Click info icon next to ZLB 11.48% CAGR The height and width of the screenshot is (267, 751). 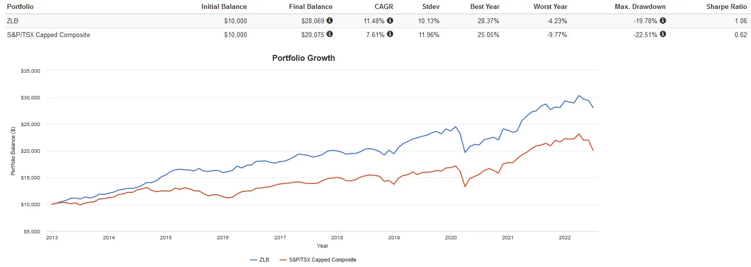tap(390, 21)
